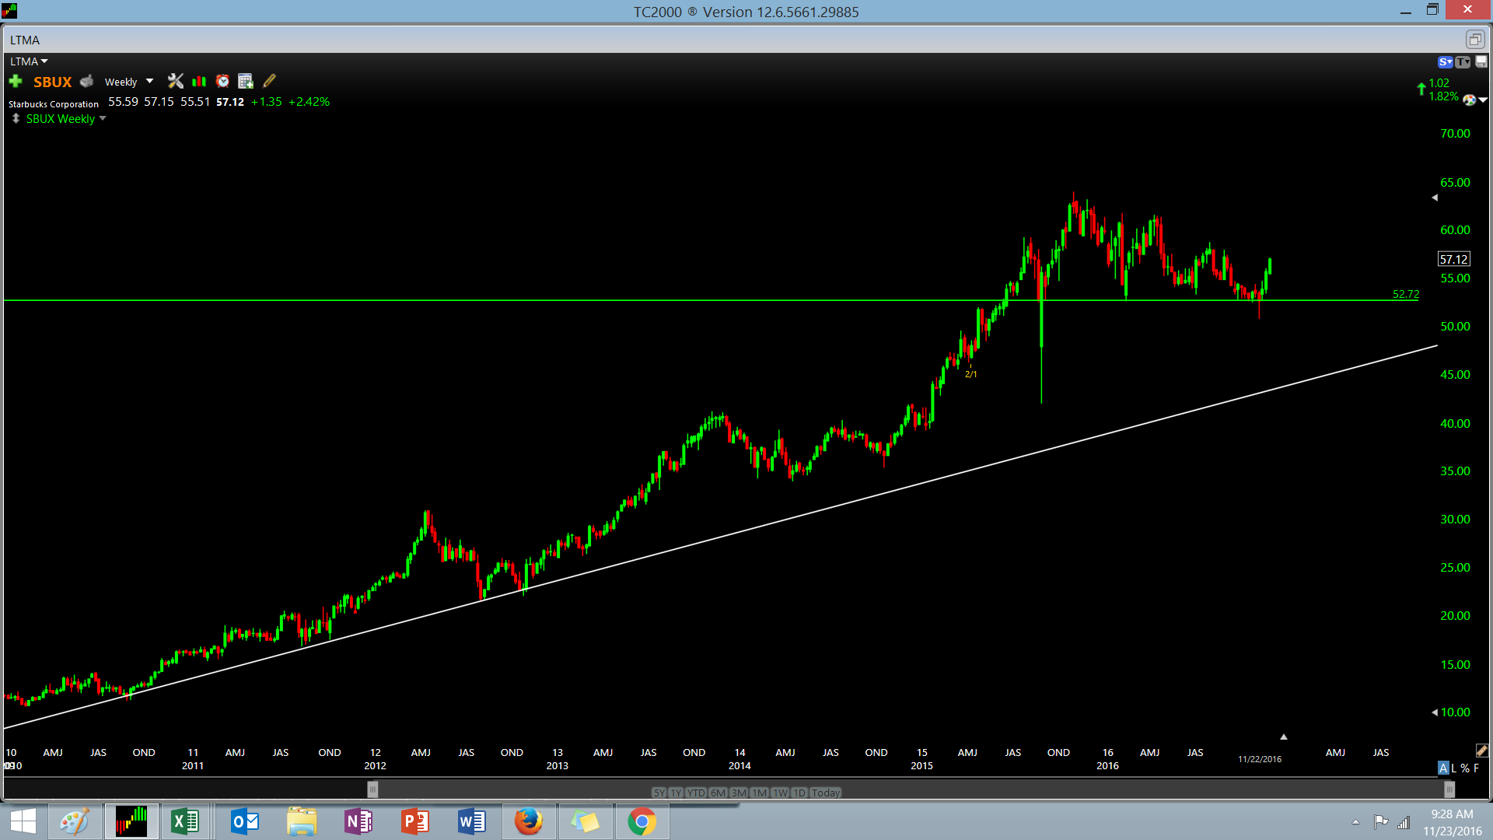Viewport: 1493px width, 840px height.
Task: Open the chart settings wrench tool
Action: 176,81
